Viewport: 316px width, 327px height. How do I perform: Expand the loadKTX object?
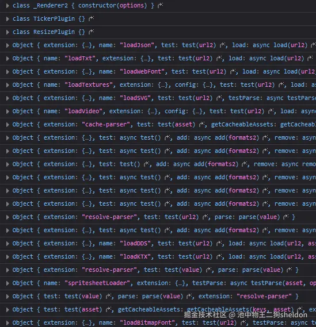7,257
